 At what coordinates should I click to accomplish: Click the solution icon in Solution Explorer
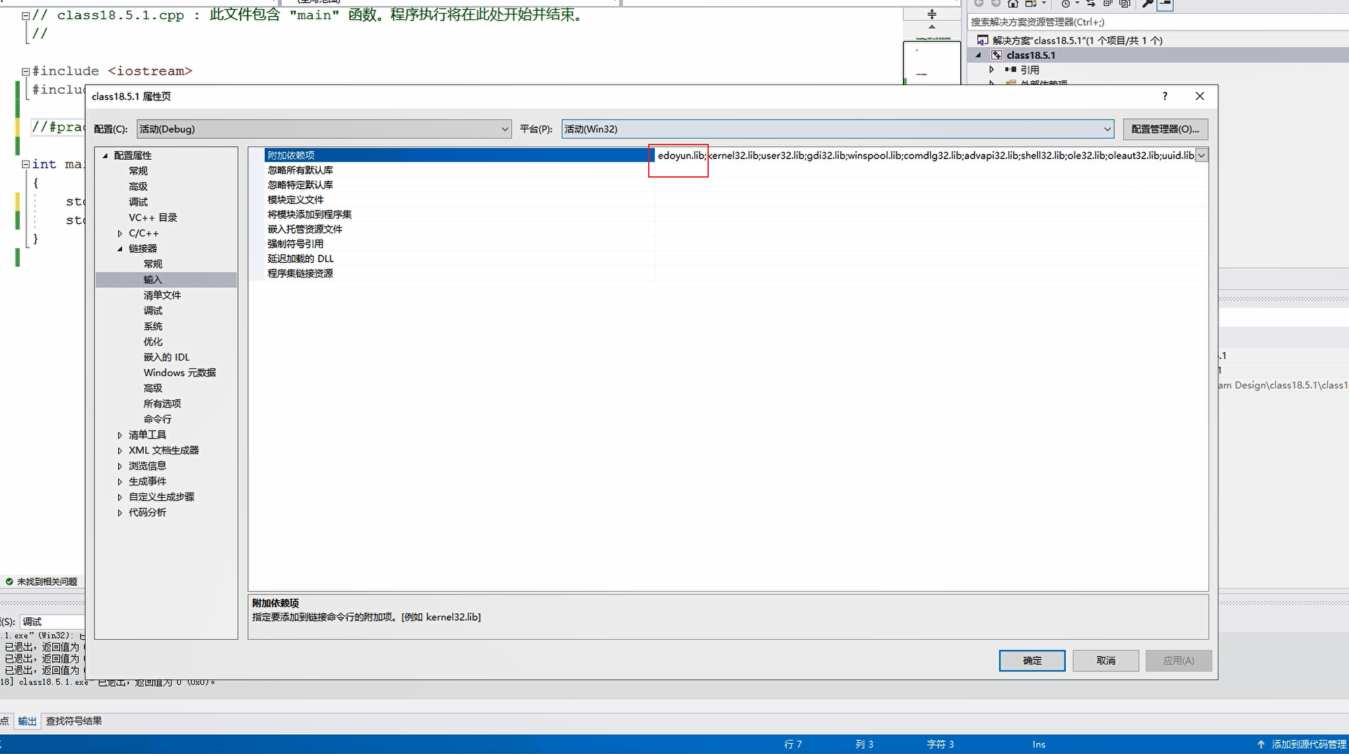[x=983, y=40]
